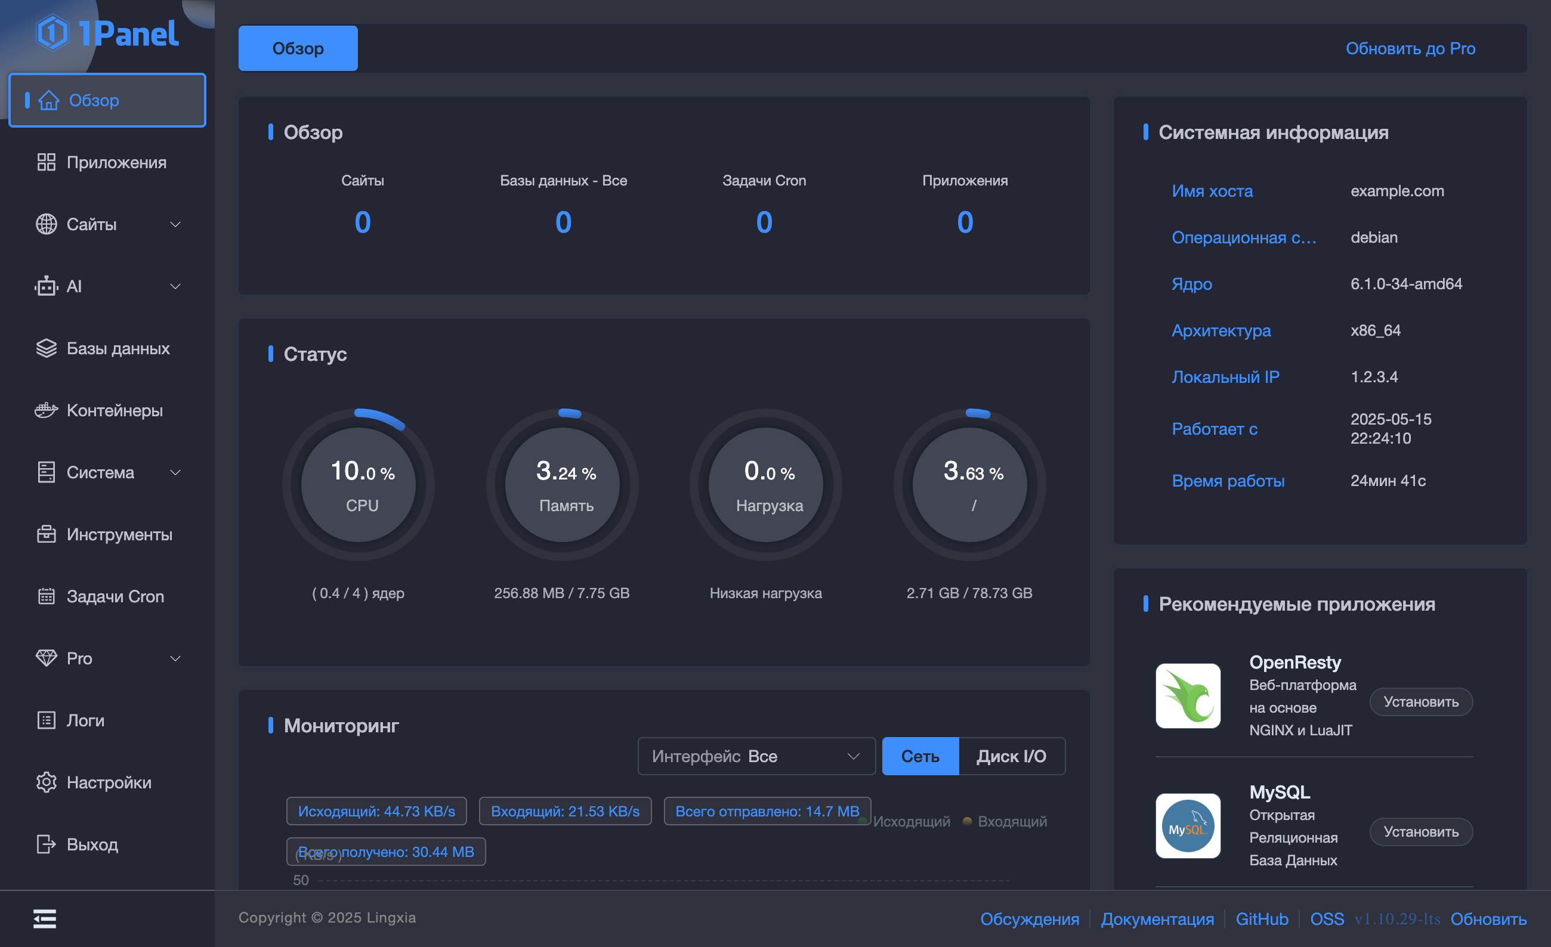Click hostname value example.com
Screen dimensions: 1551x947
click(1398, 191)
